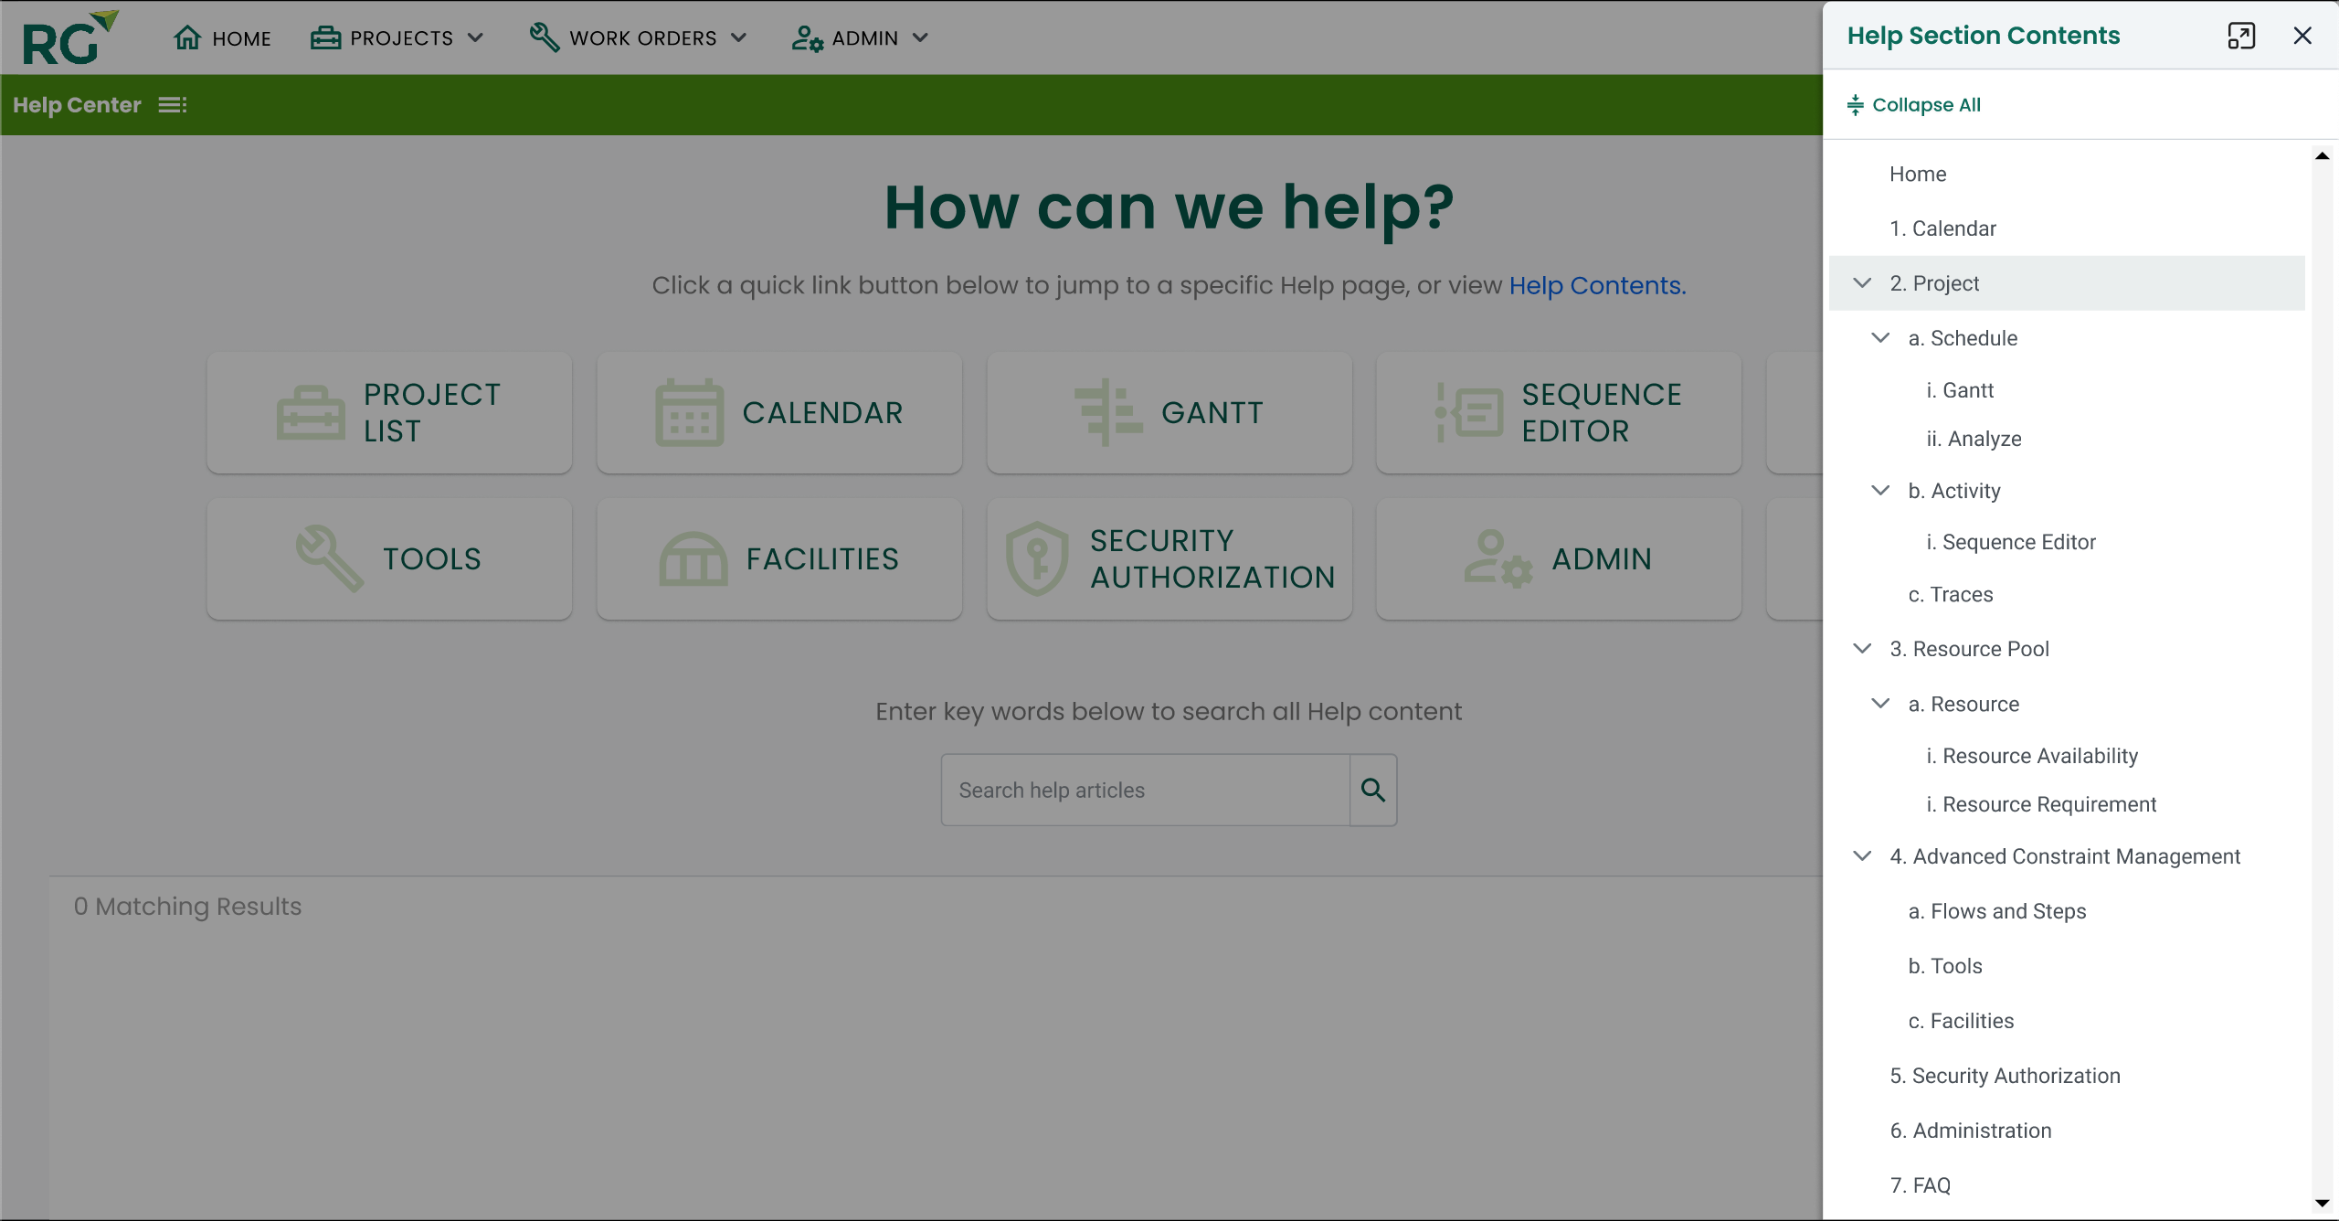The width and height of the screenshot is (2339, 1221).
Task: Click the Help Center menu list icon
Action: (x=173, y=105)
